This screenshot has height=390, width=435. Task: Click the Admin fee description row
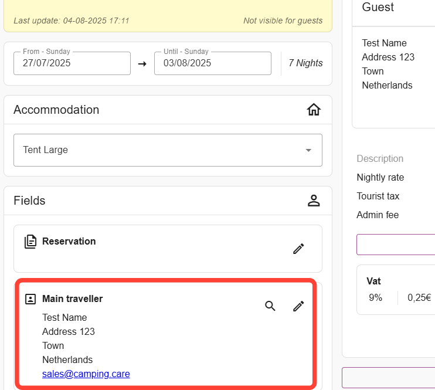coord(378,215)
